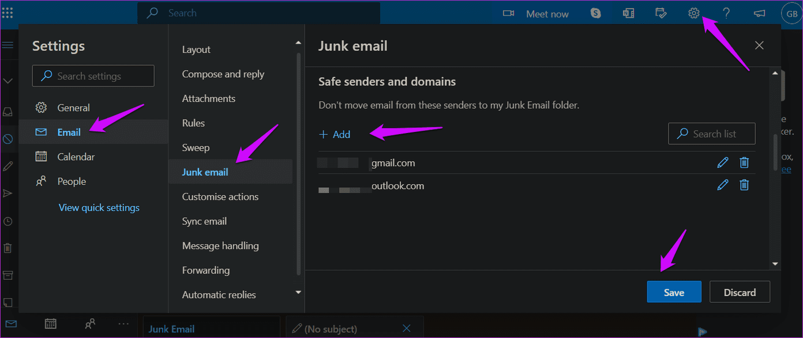Image resolution: width=803 pixels, height=338 pixels.
Task: Edit the gmail.com safe sender entry
Action: pyautogui.click(x=722, y=163)
